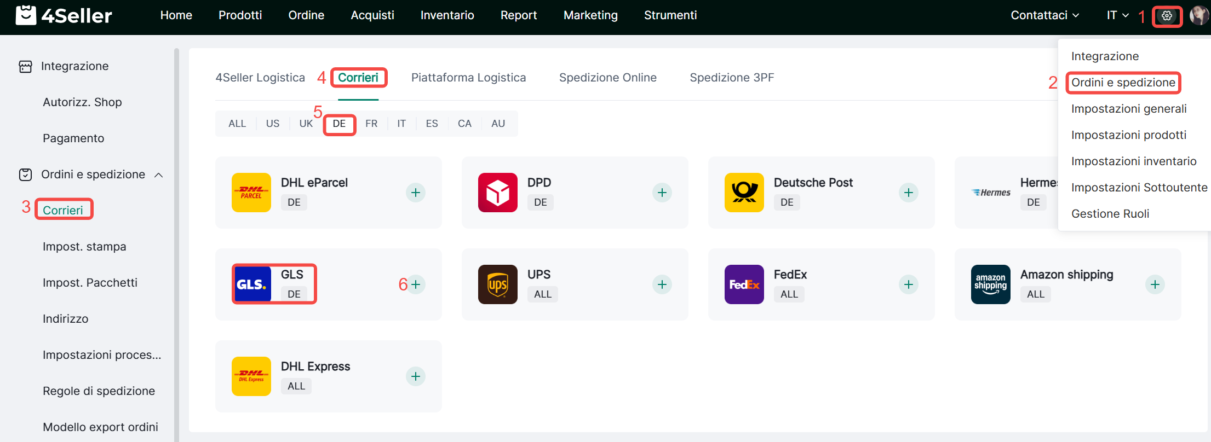Open the user profile avatar

1198,16
